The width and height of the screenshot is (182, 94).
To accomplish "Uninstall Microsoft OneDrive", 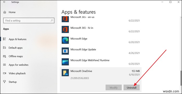I will [x=132, y=88].
